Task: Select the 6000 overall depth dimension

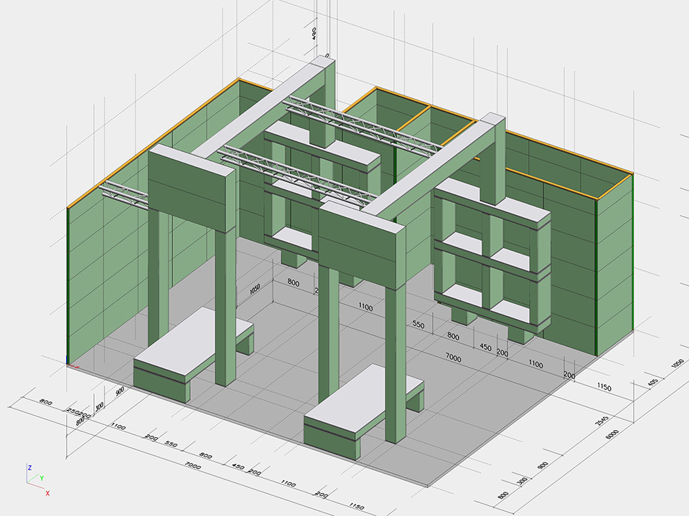Action: point(612,435)
